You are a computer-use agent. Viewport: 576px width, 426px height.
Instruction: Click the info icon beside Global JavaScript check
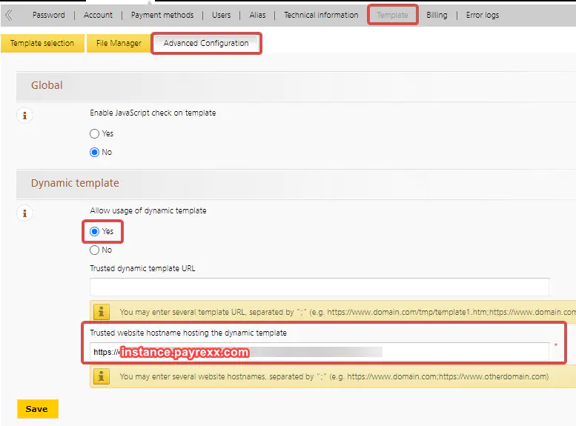coord(25,116)
